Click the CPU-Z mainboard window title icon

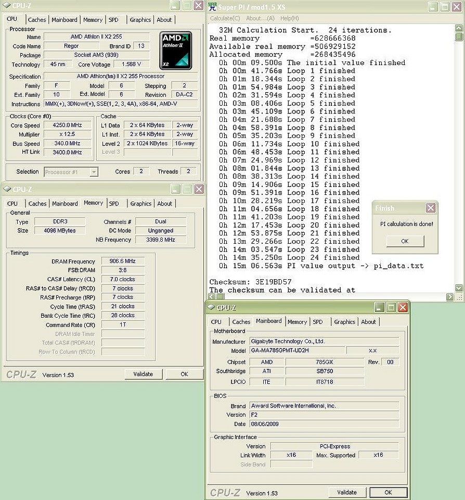211,307
